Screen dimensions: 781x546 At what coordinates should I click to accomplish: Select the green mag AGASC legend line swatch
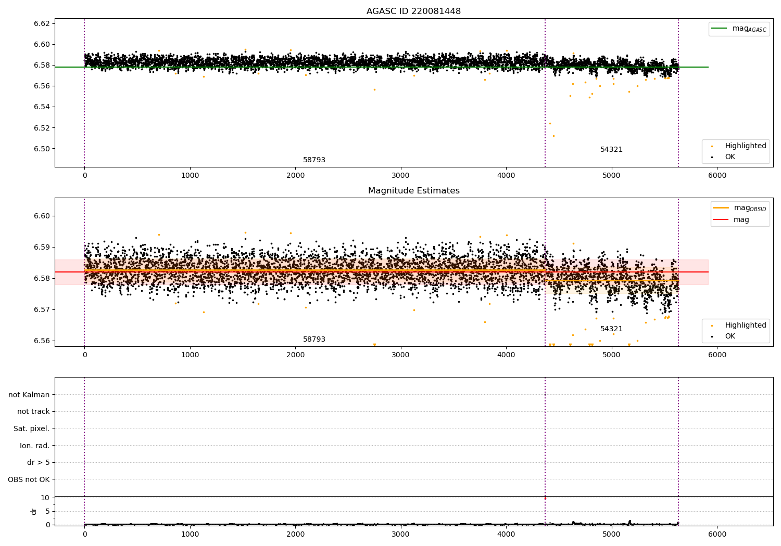pos(720,29)
